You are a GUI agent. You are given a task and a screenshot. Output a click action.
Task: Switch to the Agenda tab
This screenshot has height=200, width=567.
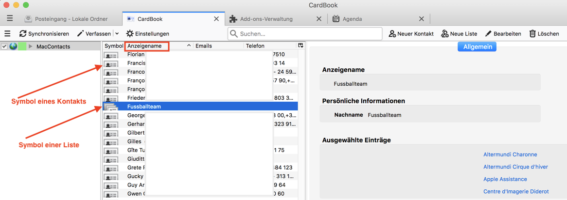pos(352,19)
